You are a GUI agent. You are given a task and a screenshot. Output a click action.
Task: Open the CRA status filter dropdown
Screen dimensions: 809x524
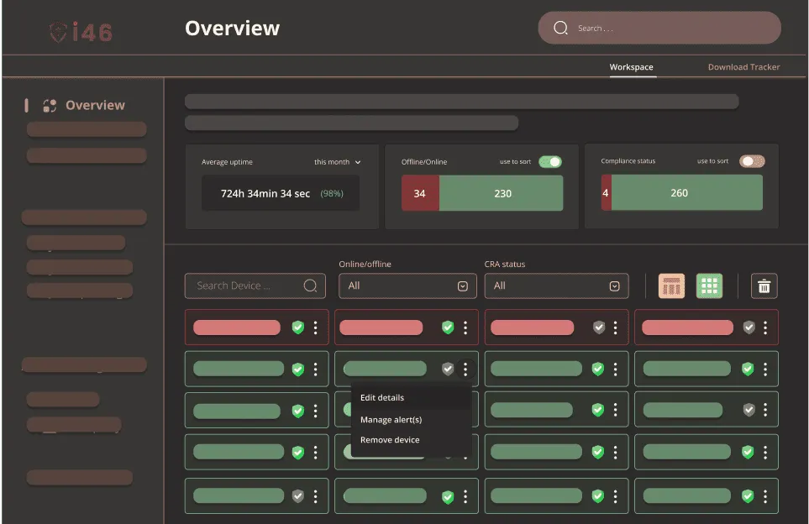[x=556, y=286]
